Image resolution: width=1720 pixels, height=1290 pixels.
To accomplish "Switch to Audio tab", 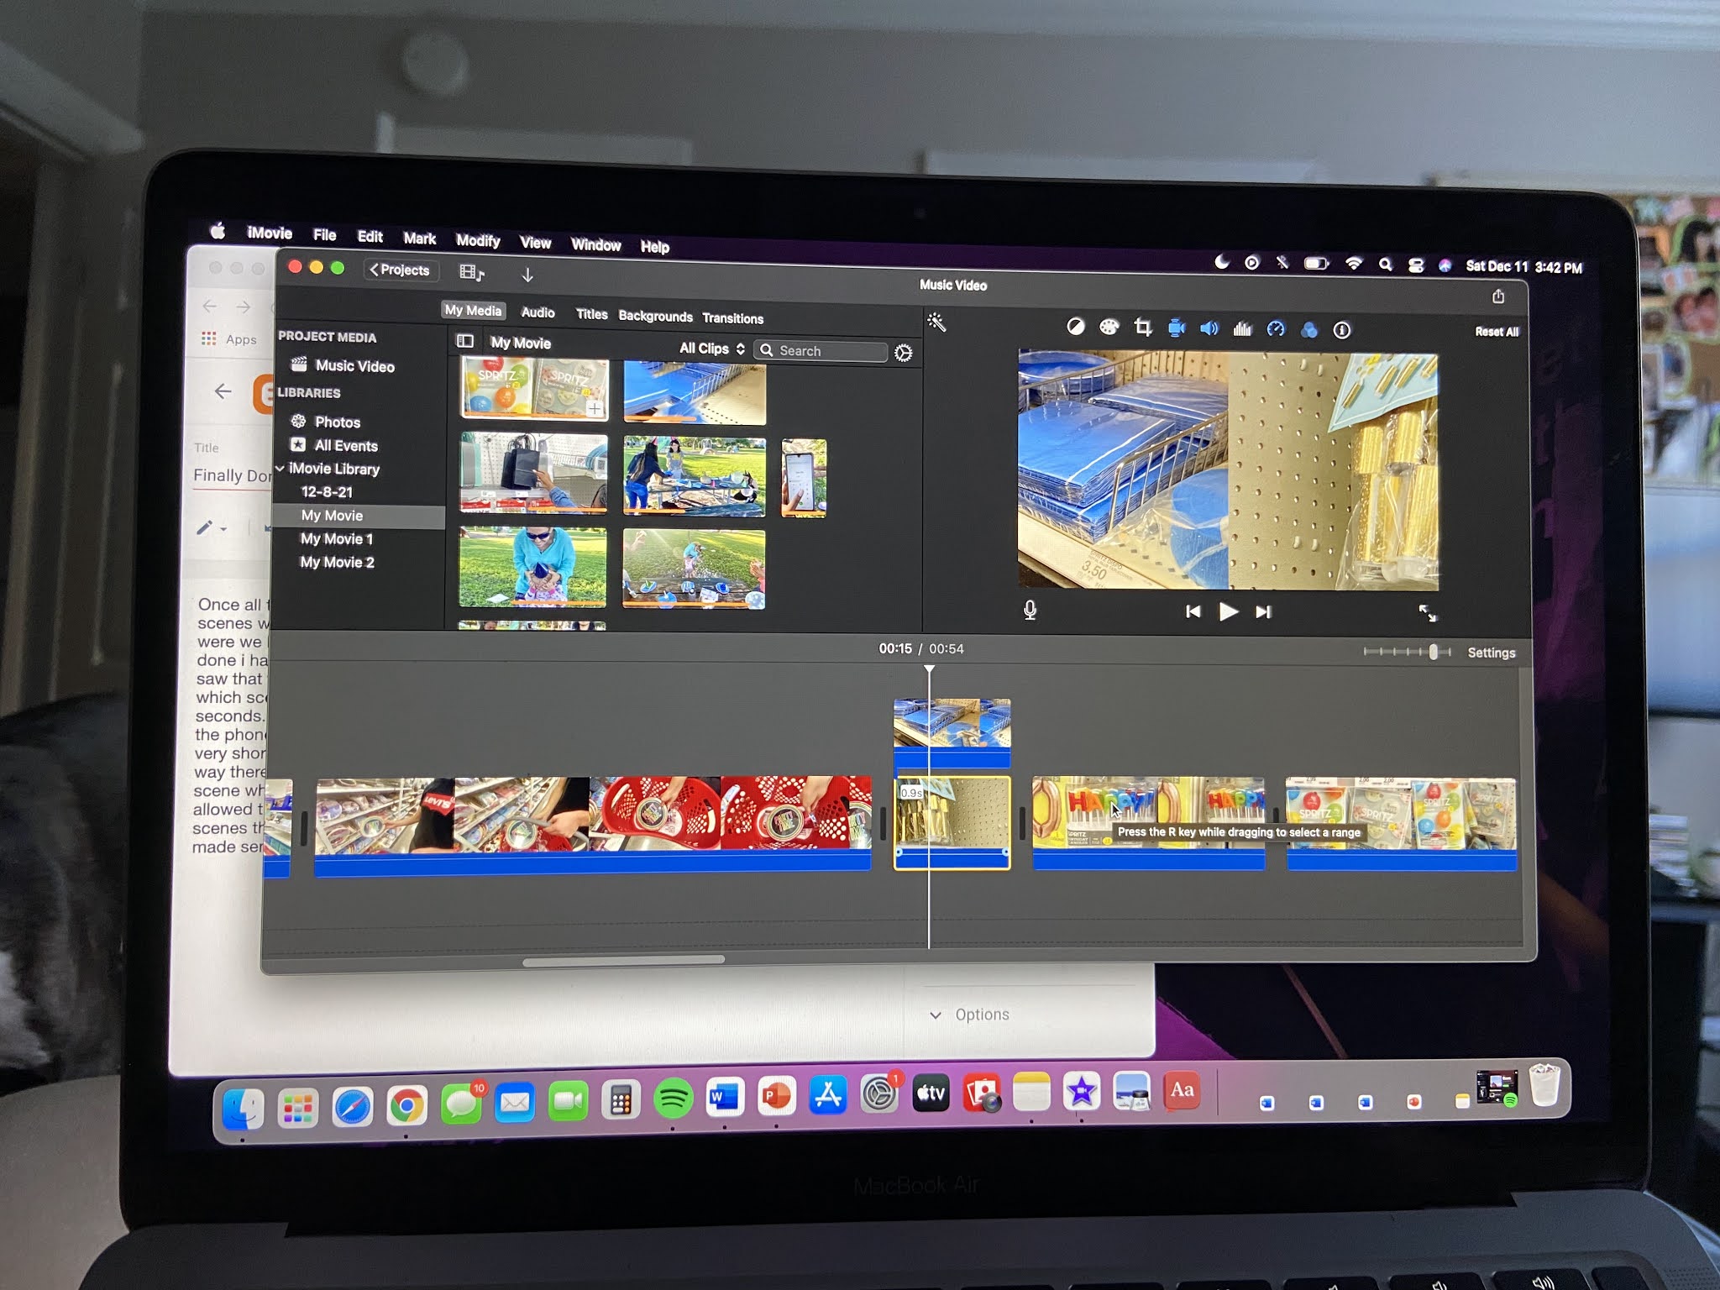I will tap(537, 312).
